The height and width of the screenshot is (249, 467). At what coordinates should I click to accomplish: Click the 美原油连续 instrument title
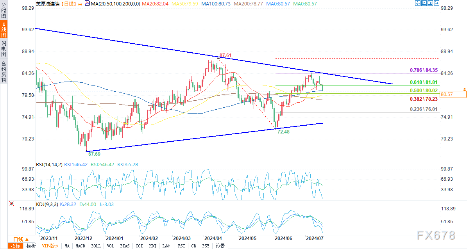point(48,4)
